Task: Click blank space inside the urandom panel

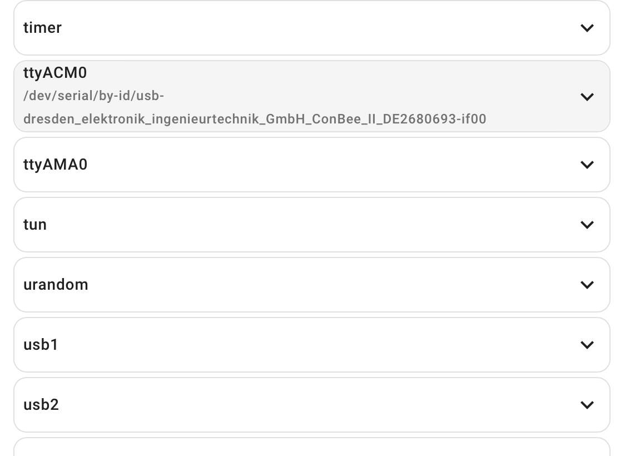Action: pyautogui.click(x=319, y=285)
